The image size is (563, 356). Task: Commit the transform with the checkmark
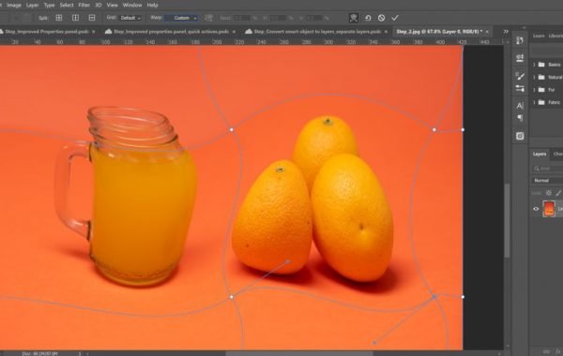[395, 18]
